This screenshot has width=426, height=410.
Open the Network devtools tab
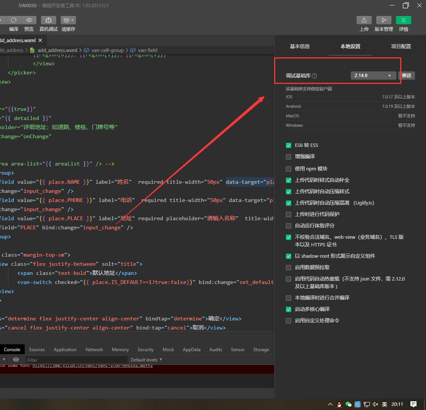tap(94, 349)
